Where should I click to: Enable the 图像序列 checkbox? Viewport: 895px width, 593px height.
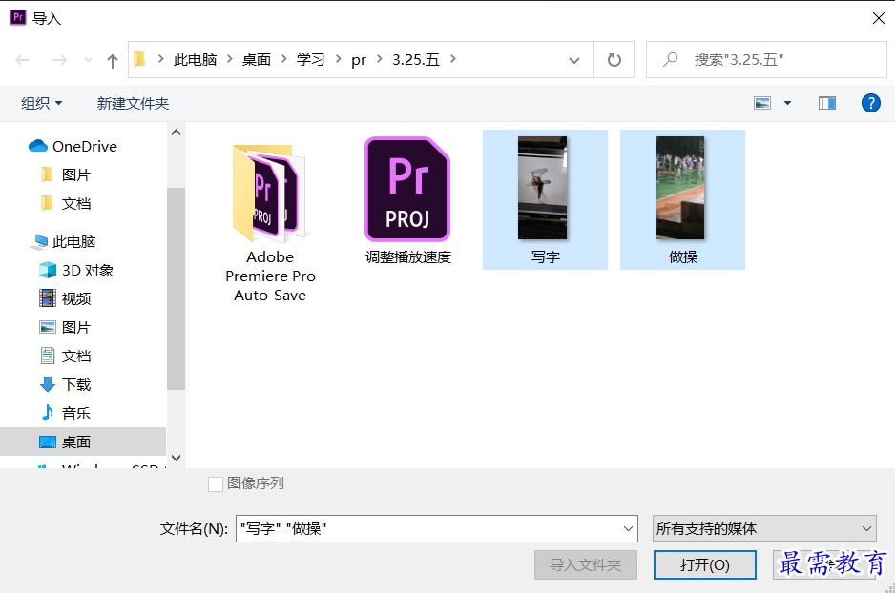[x=216, y=484]
